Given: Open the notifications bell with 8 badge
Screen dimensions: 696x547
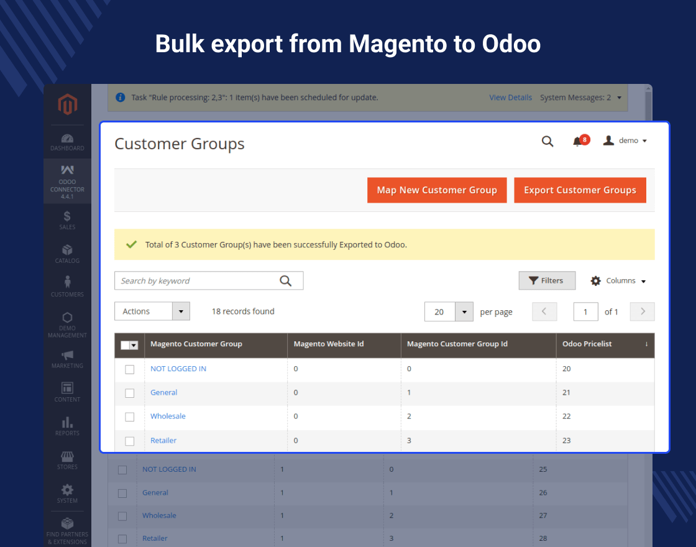Looking at the screenshot, I should [x=580, y=140].
